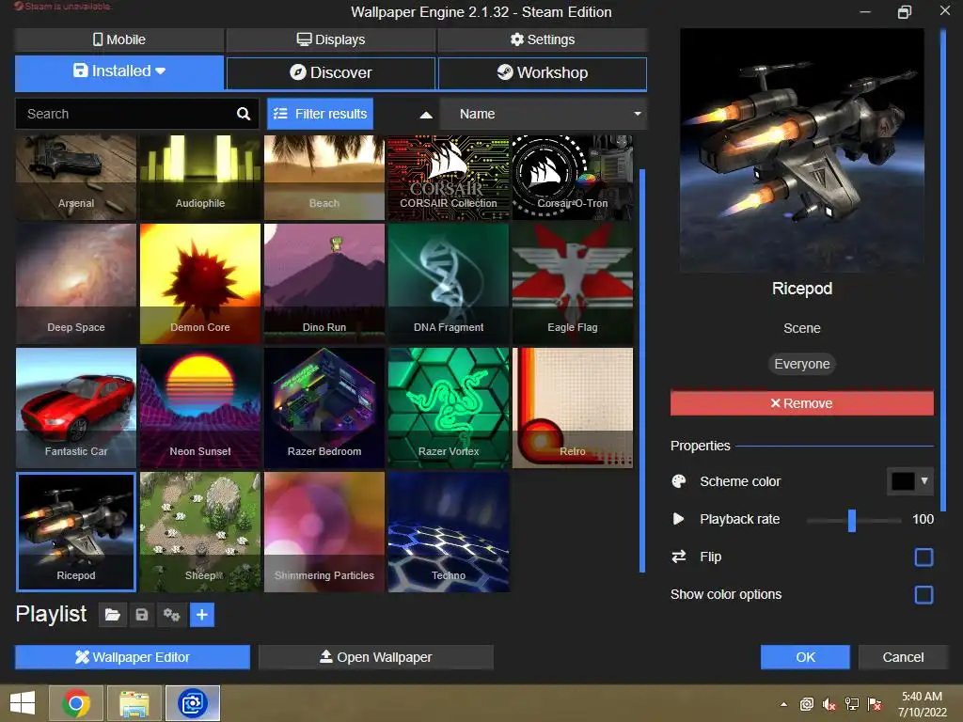Select the Corsair-O-Tron wallpaper
This screenshot has width=963, height=722.
coord(573,178)
